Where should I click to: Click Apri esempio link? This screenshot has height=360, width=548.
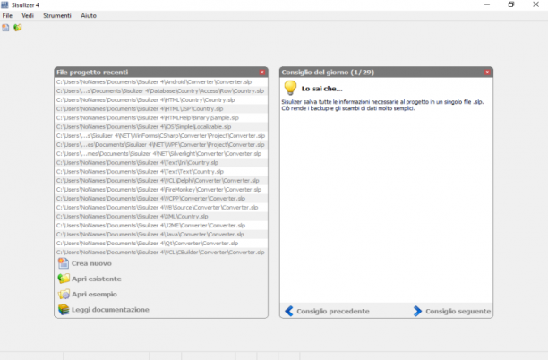94,295
